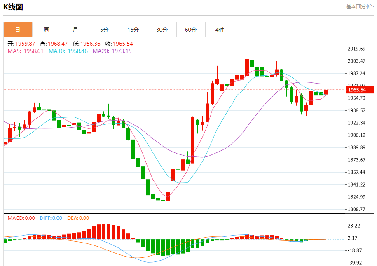Click the MA10: 1958.46 indicator text
Screen dimensions: 377x266
pos(68,51)
